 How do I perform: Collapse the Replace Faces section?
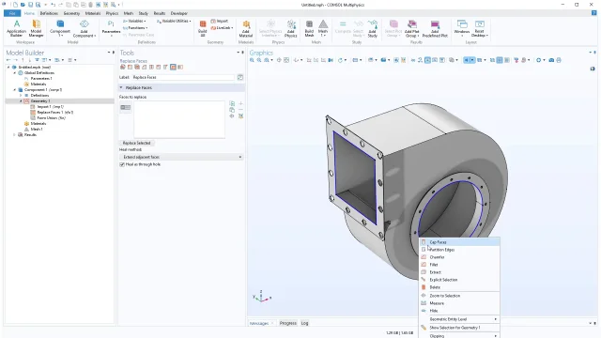tap(121, 87)
